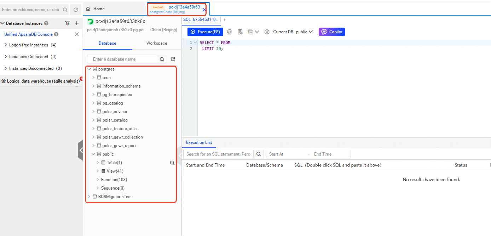Click the Execute(F8) button
This screenshot has width=491, height=236.
pyautogui.click(x=205, y=32)
